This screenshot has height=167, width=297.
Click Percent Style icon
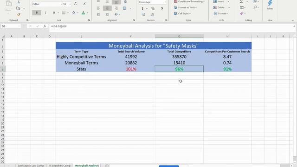tap(153, 8)
